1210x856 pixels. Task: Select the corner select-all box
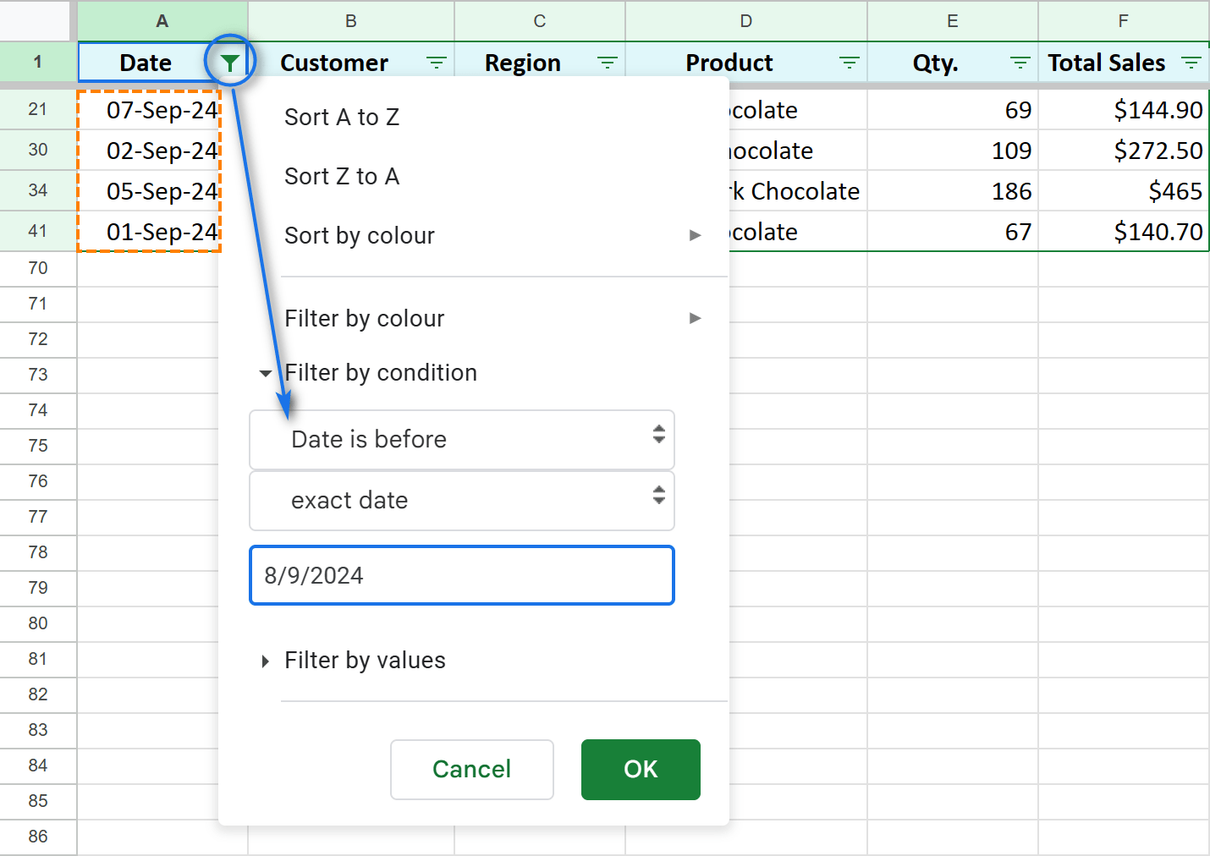pos(35,20)
